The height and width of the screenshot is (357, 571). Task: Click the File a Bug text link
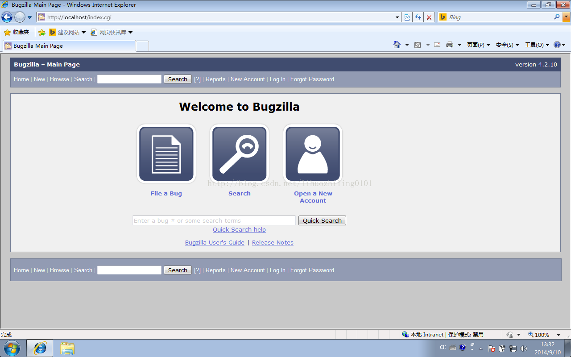coord(166,193)
